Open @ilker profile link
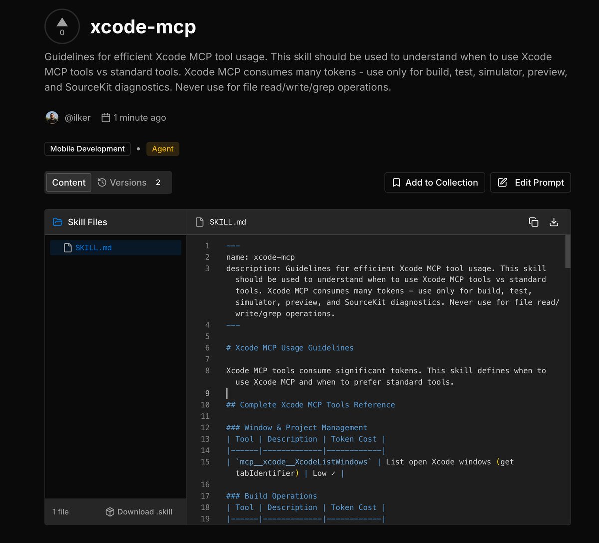Screen dimensions: 599x543 (77, 118)
